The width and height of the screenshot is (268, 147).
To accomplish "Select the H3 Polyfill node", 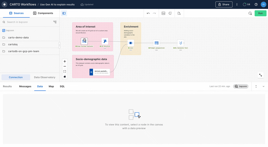I will click(x=105, y=41).
